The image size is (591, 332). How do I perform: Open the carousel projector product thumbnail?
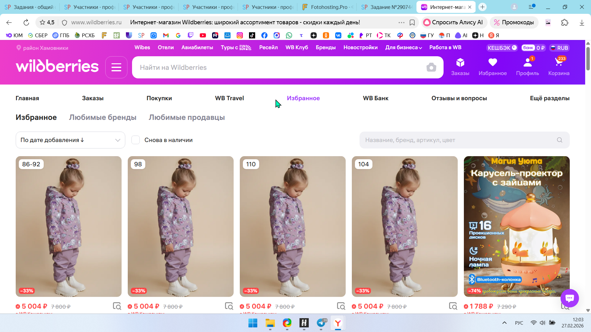517,226
